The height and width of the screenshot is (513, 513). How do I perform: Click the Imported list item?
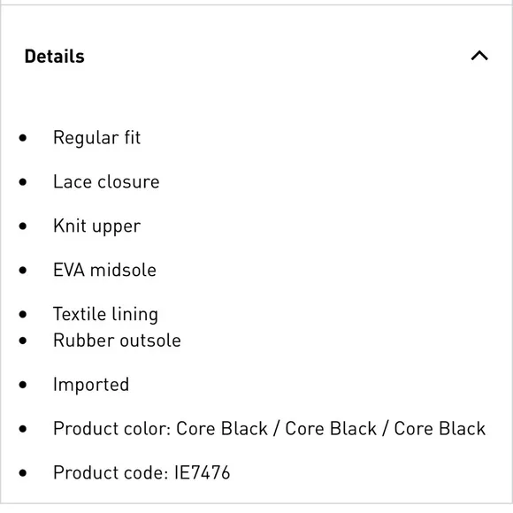[91, 385]
